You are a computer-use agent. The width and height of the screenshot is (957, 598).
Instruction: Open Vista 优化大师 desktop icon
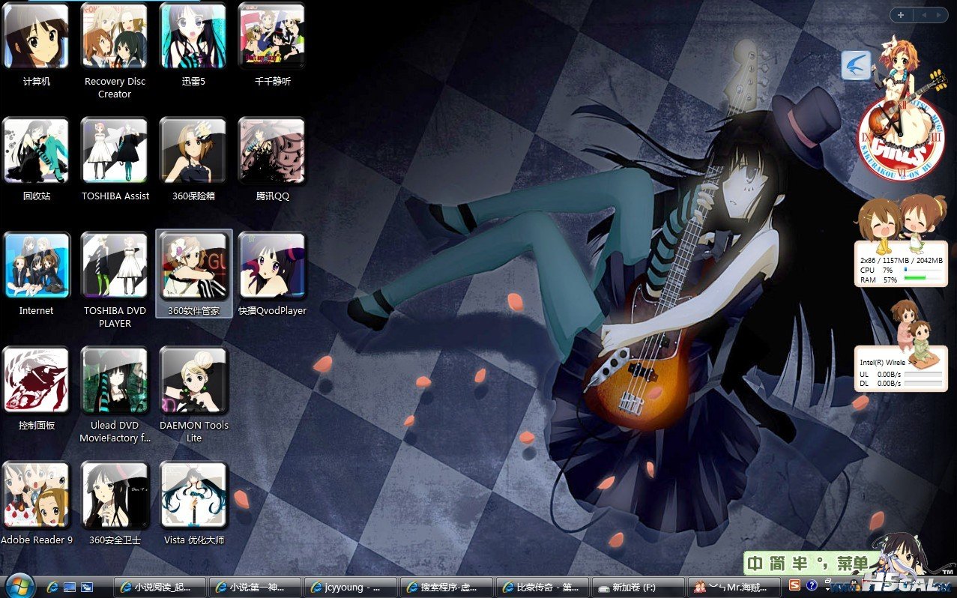click(x=193, y=495)
